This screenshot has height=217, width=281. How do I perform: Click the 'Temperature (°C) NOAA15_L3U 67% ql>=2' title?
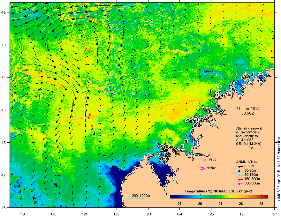pyautogui.click(x=218, y=191)
